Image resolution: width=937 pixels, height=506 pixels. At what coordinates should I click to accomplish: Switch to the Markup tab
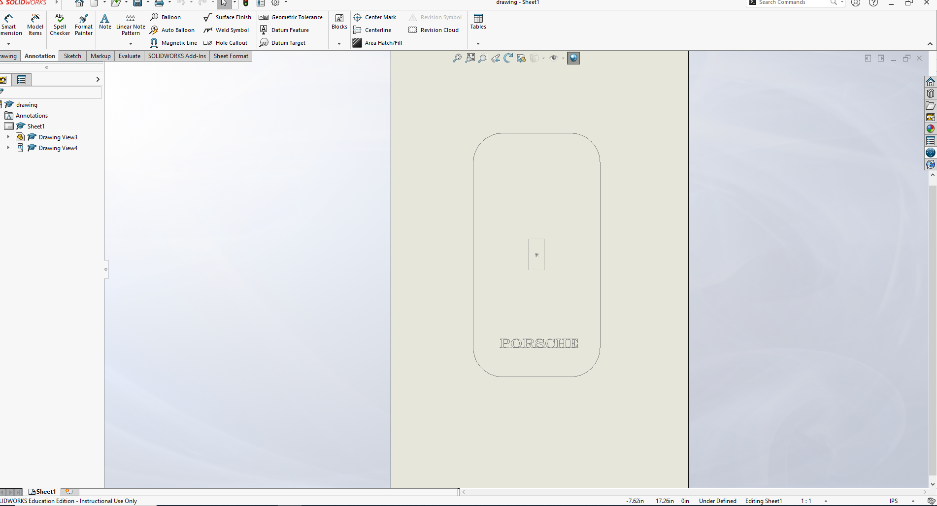click(x=100, y=56)
